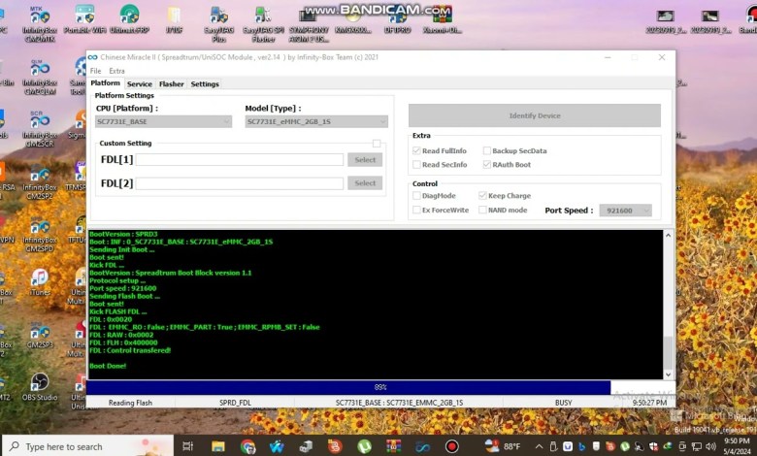Open uTorrent from the taskbar

[364, 446]
